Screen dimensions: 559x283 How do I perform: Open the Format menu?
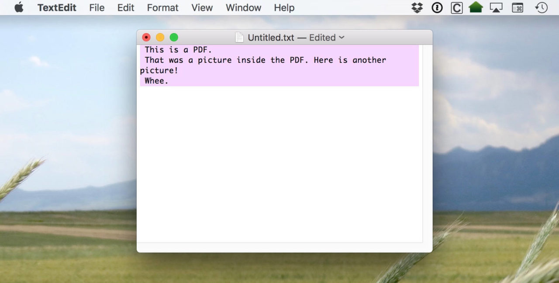coord(163,7)
